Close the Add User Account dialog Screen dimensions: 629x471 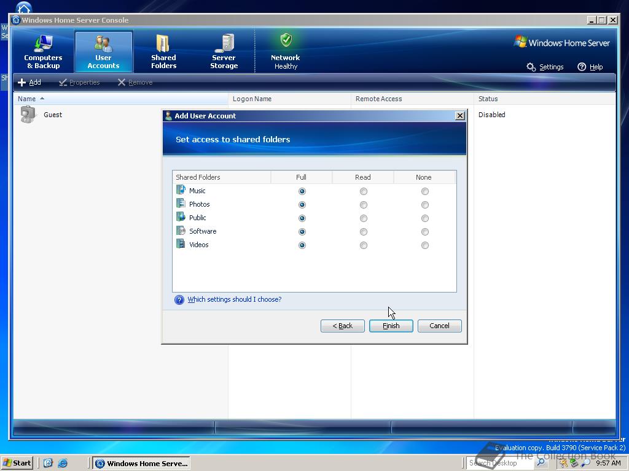tap(460, 116)
